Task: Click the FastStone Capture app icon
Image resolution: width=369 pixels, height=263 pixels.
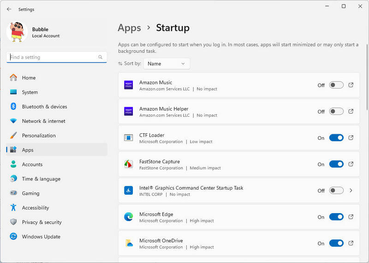Action: click(x=129, y=164)
